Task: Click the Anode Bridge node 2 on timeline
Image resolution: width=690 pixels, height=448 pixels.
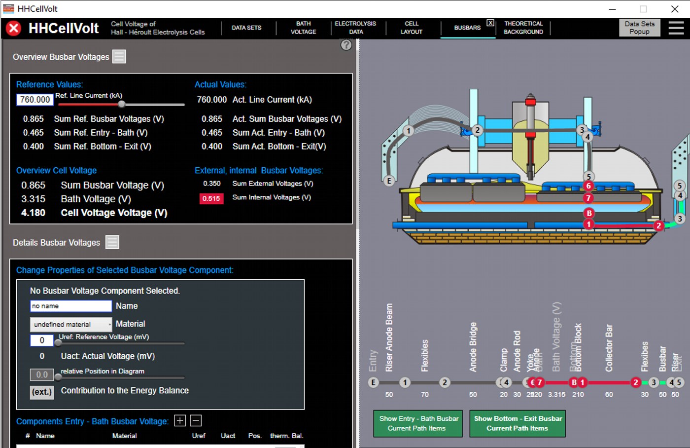Action: (445, 382)
